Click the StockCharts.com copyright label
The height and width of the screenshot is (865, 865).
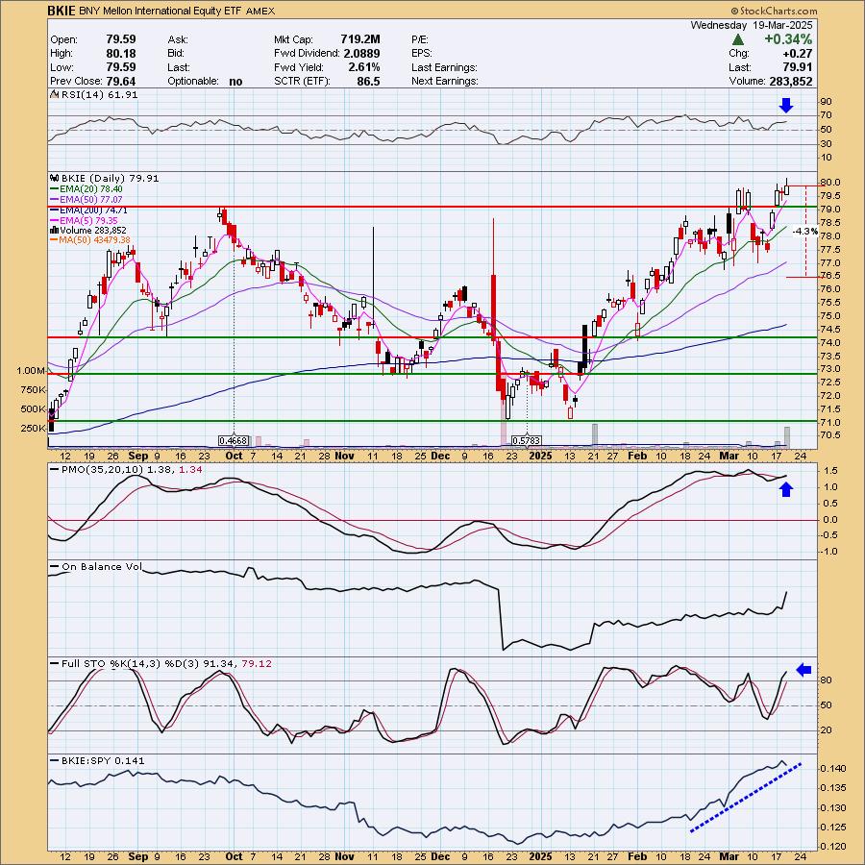click(x=774, y=11)
